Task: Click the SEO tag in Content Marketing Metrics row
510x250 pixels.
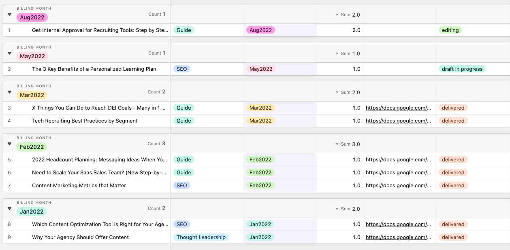Action: click(x=182, y=186)
